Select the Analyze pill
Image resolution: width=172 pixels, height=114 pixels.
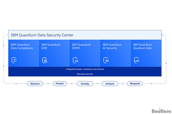(110, 84)
